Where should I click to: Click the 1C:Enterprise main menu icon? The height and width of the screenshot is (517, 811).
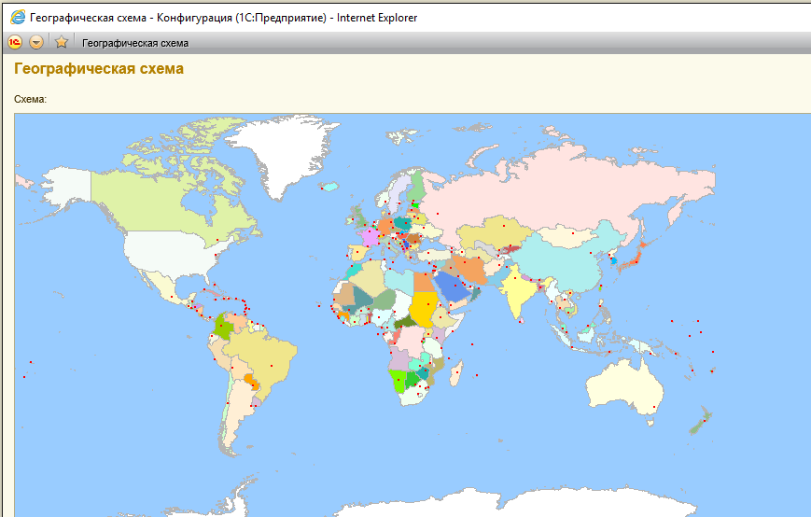[15, 42]
